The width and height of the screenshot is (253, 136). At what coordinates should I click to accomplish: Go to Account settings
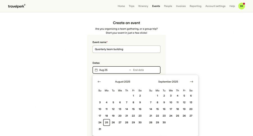(x=215, y=6)
